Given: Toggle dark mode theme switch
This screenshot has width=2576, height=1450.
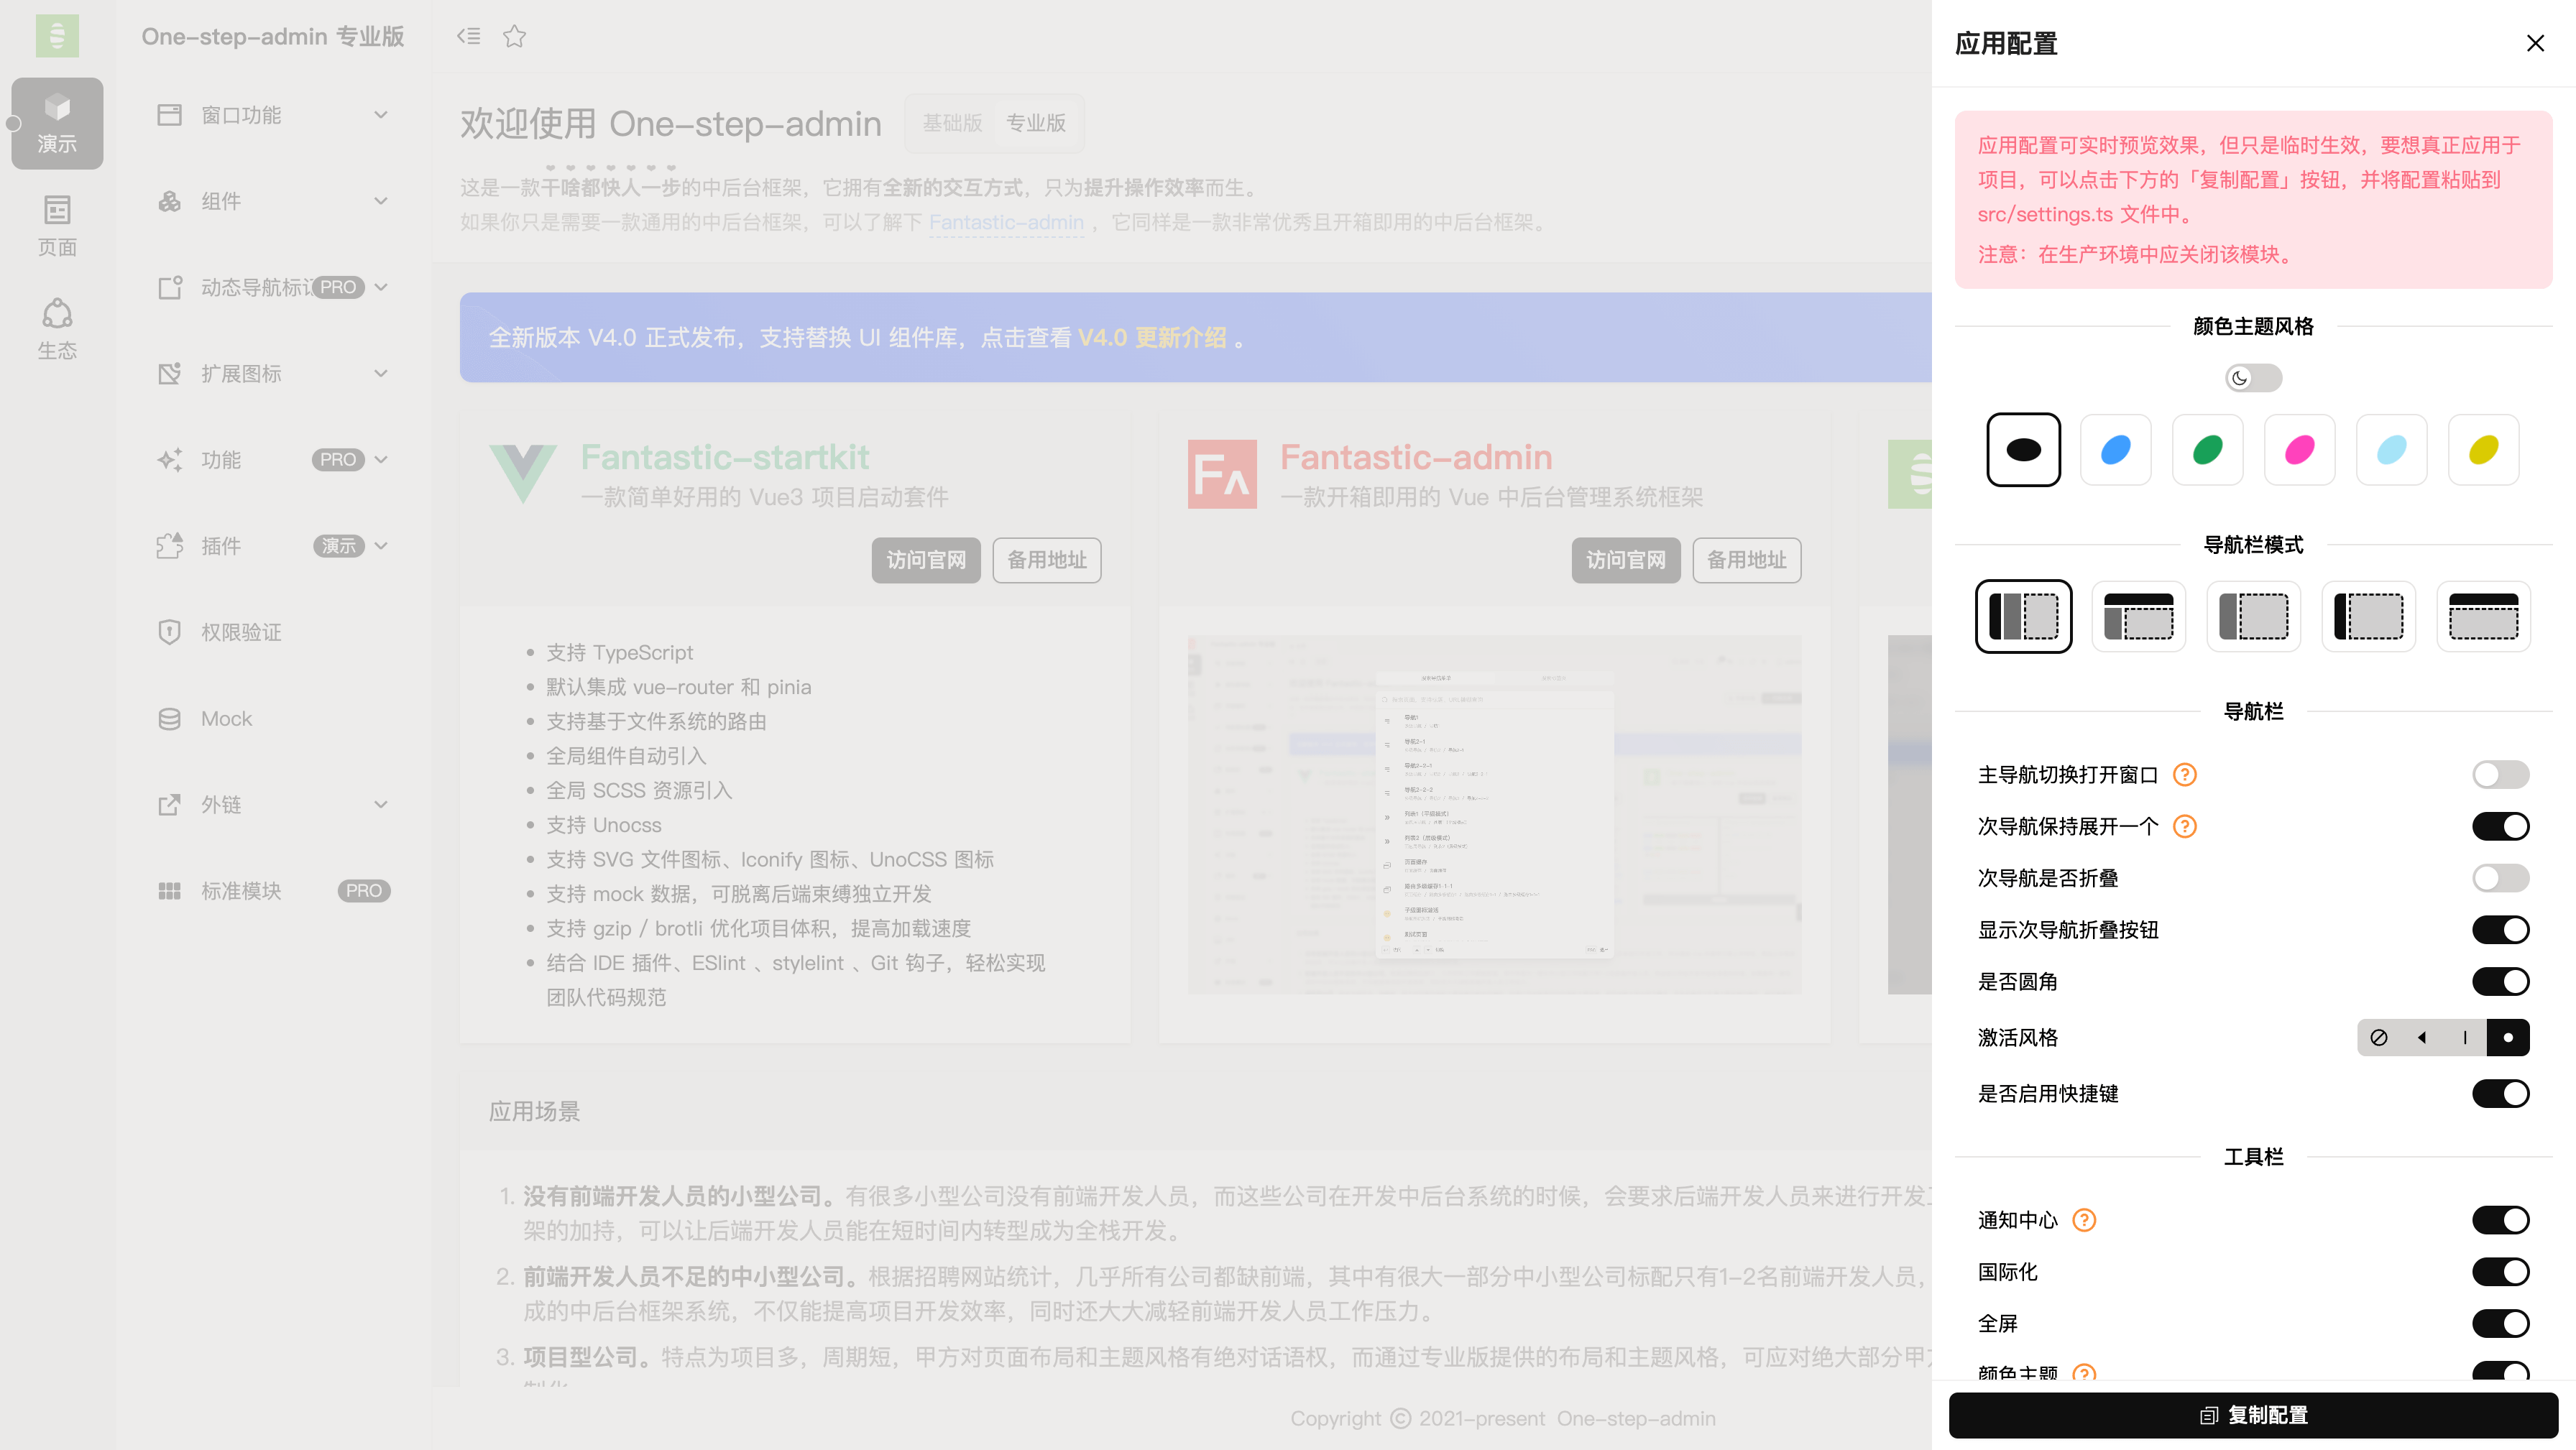Looking at the screenshot, I should (2253, 378).
